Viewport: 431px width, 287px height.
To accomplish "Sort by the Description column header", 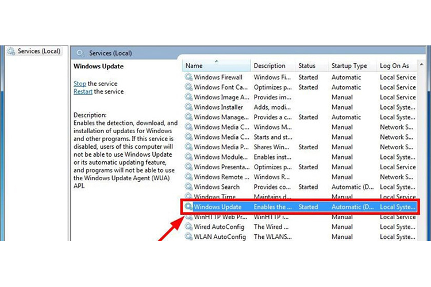I will pos(272,65).
